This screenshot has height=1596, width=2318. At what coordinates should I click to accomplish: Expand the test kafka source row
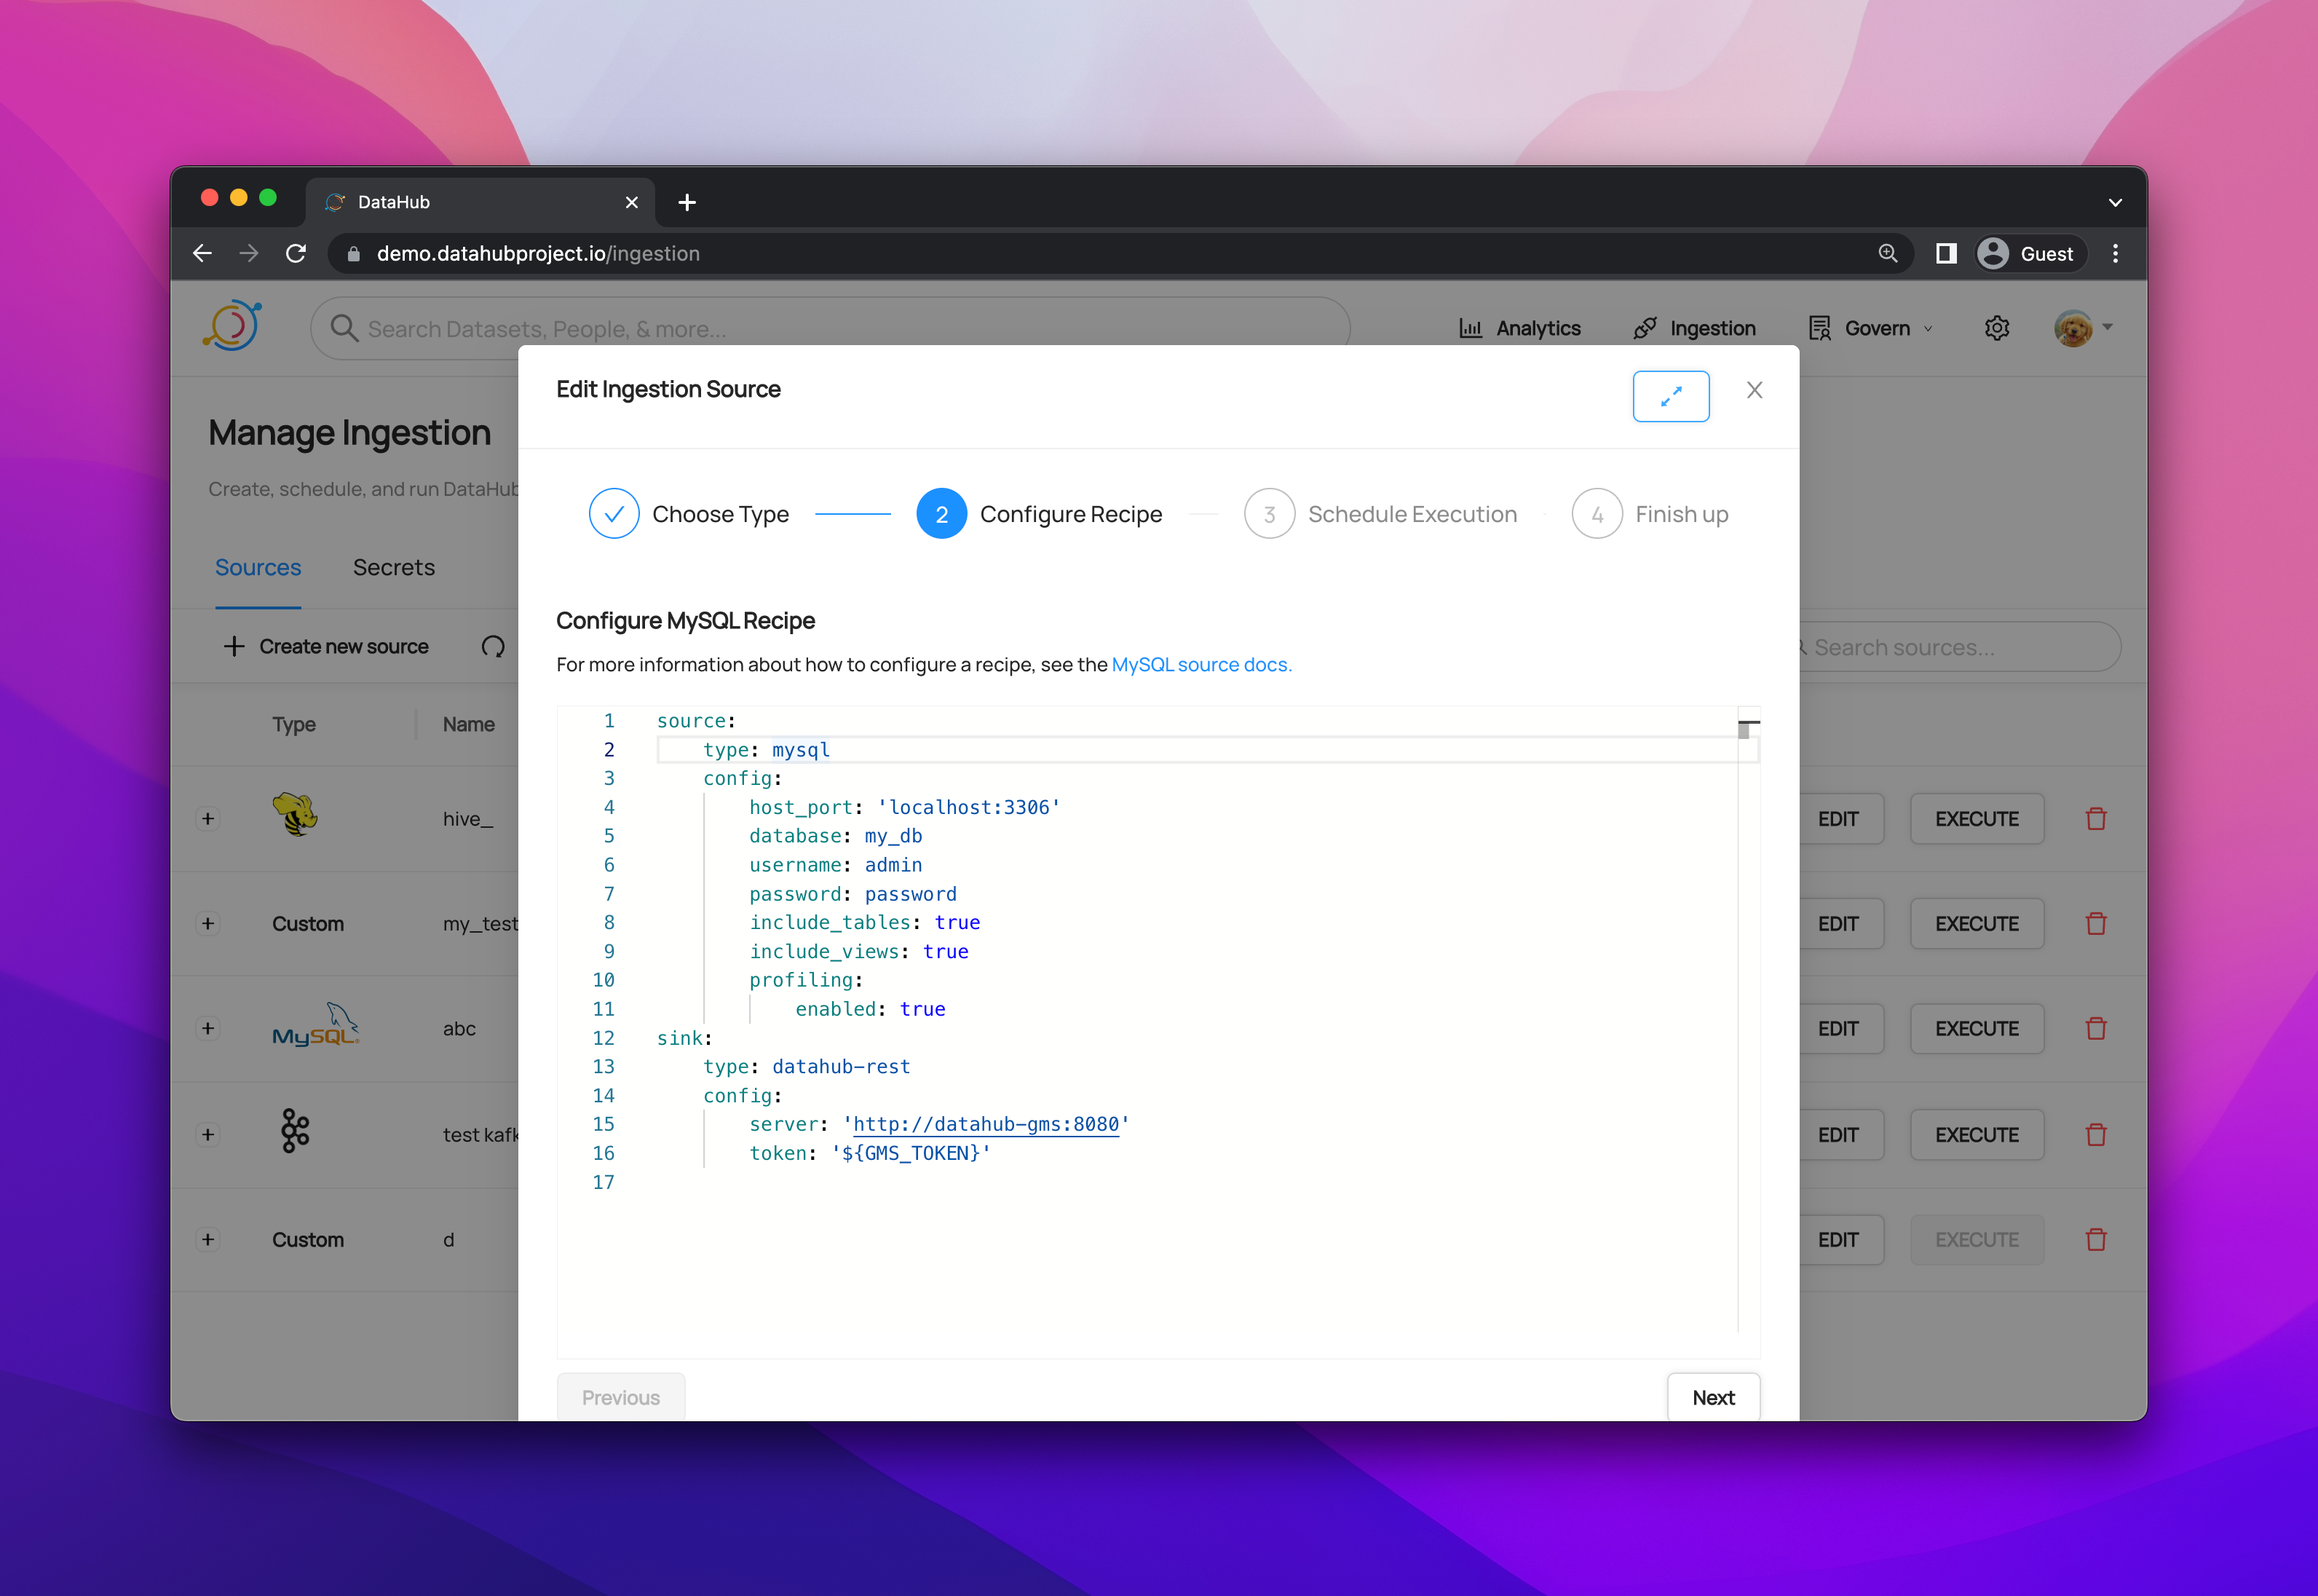pos(208,1135)
